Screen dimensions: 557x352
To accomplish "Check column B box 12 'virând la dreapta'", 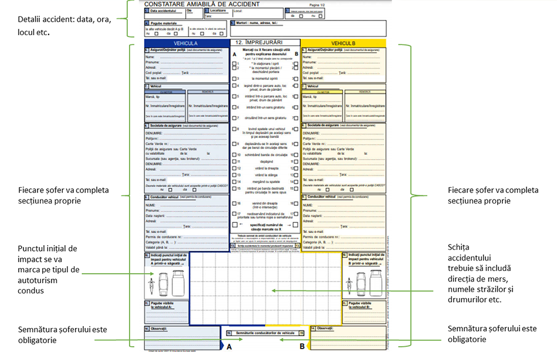I will 296,168.
